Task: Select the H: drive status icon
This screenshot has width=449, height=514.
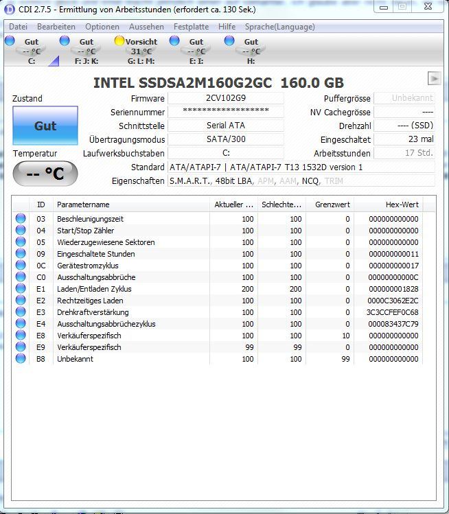Action: (x=229, y=40)
